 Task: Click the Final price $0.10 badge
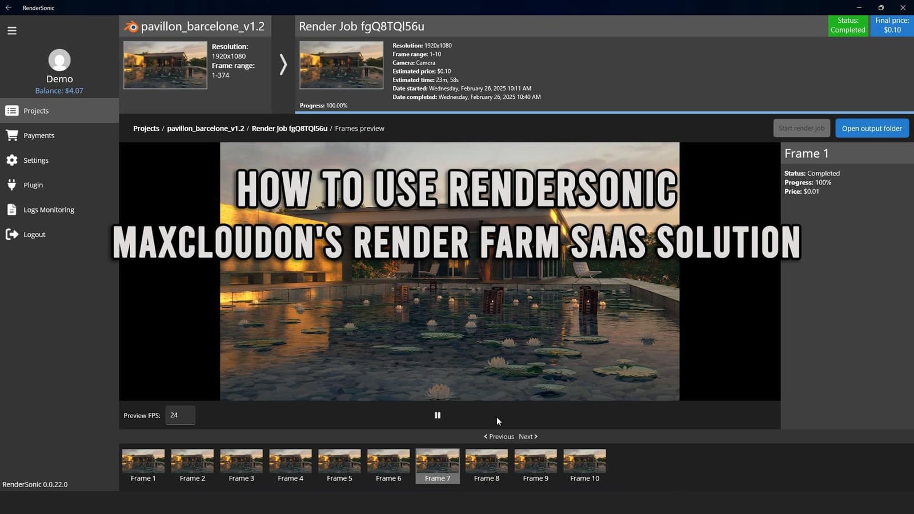(892, 26)
